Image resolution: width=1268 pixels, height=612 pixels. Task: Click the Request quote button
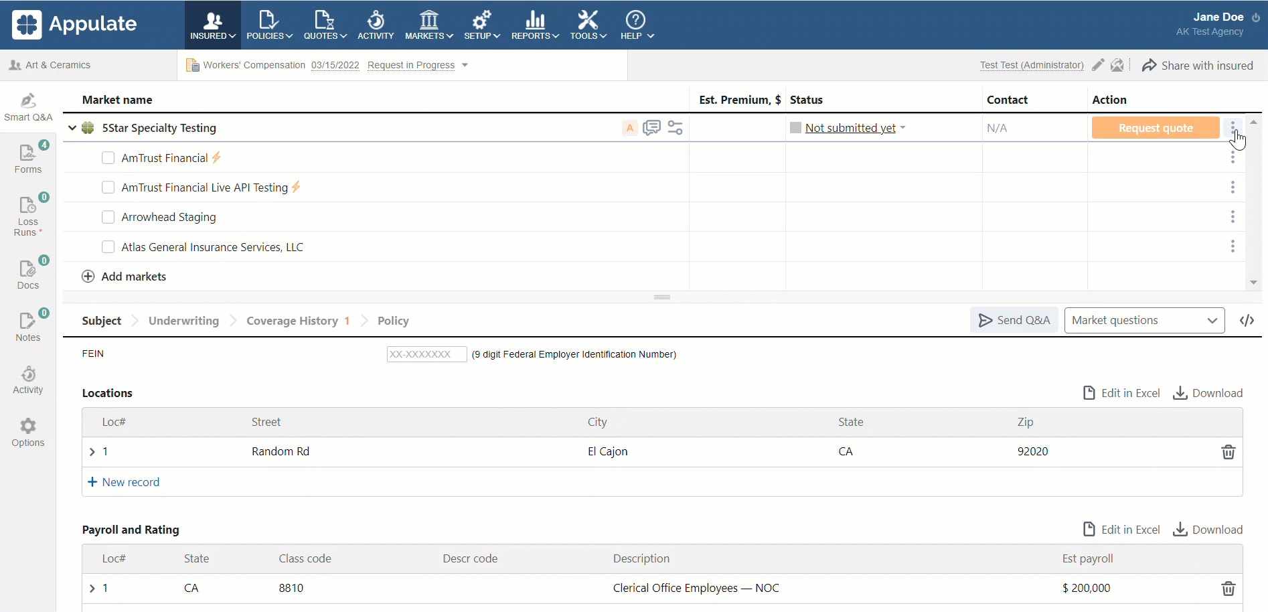(1156, 128)
